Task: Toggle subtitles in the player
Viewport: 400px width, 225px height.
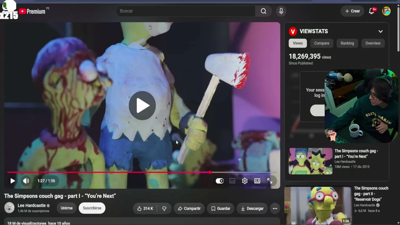Action: coord(232,181)
